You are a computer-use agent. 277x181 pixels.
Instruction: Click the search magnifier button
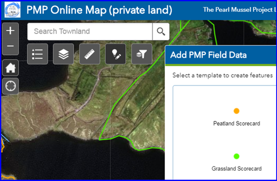pos(161,32)
